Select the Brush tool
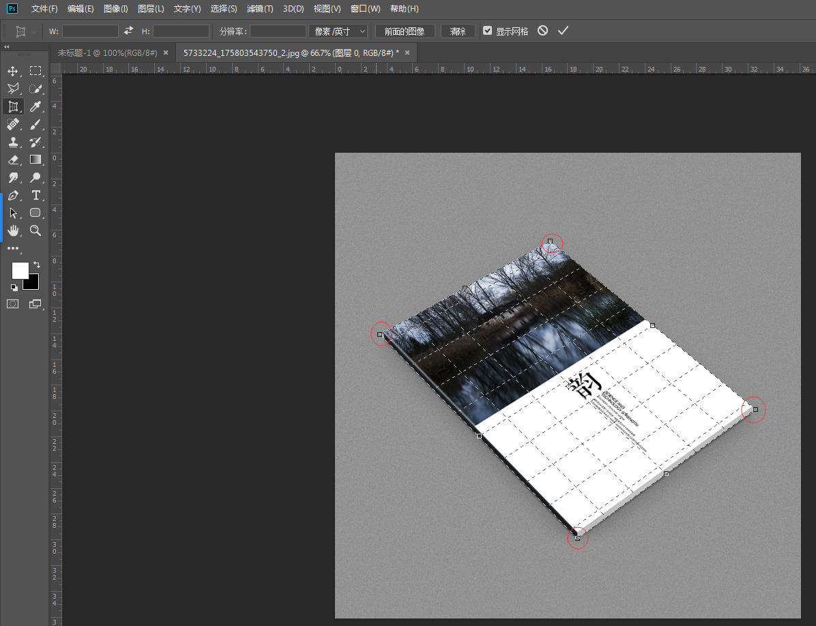Screen dimensions: 816x626 click(x=35, y=124)
